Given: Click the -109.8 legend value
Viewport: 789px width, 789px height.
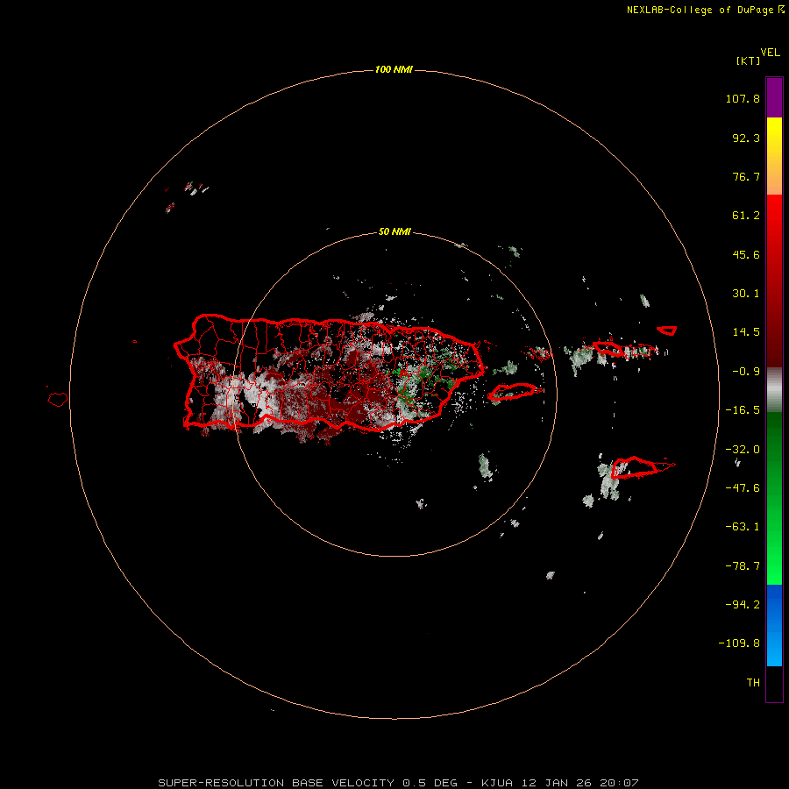Looking at the screenshot, I should 739,643.
